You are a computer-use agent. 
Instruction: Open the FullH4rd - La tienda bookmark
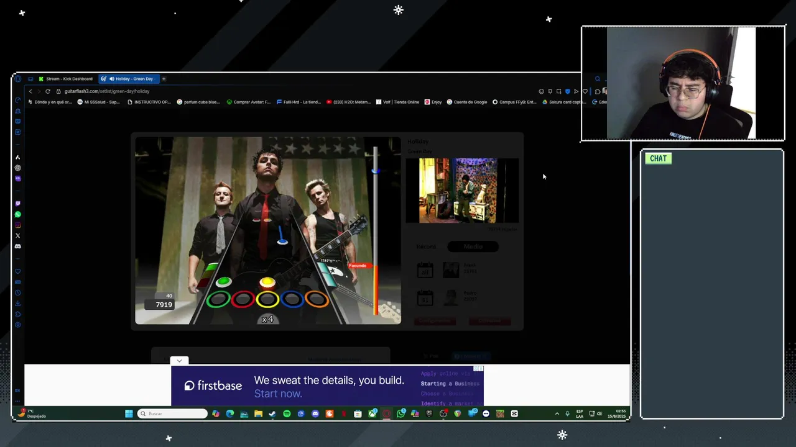[x=298, y=102]
